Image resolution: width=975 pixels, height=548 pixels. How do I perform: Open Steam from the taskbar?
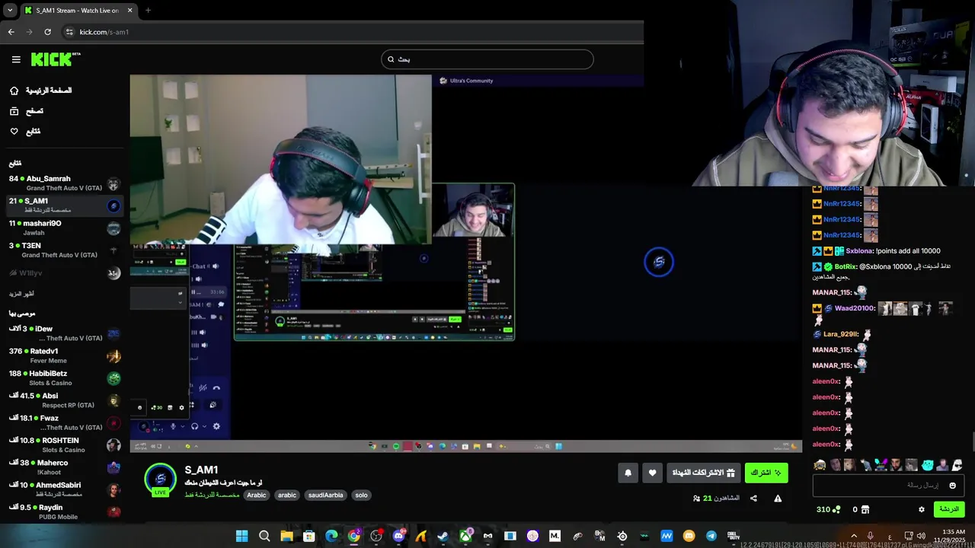click(443, 536)
